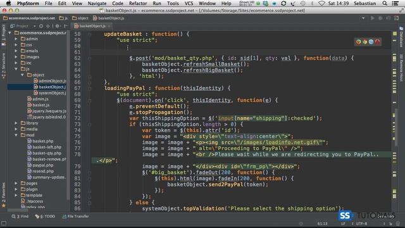
Task: Collapse the mod folder
Action: click(16, 135)
